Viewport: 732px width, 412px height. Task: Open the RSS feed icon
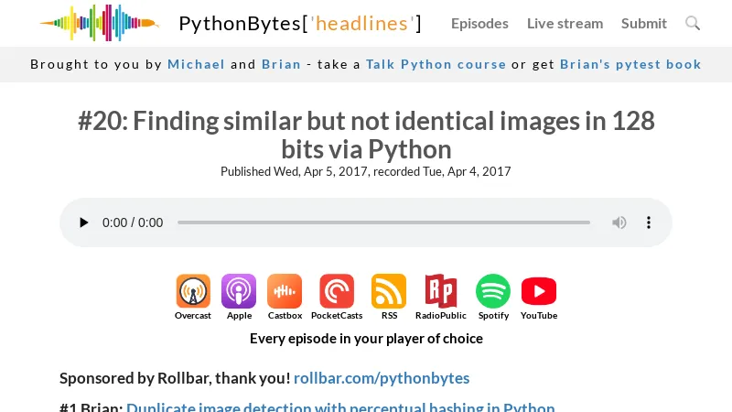click(x=389, y=292)
